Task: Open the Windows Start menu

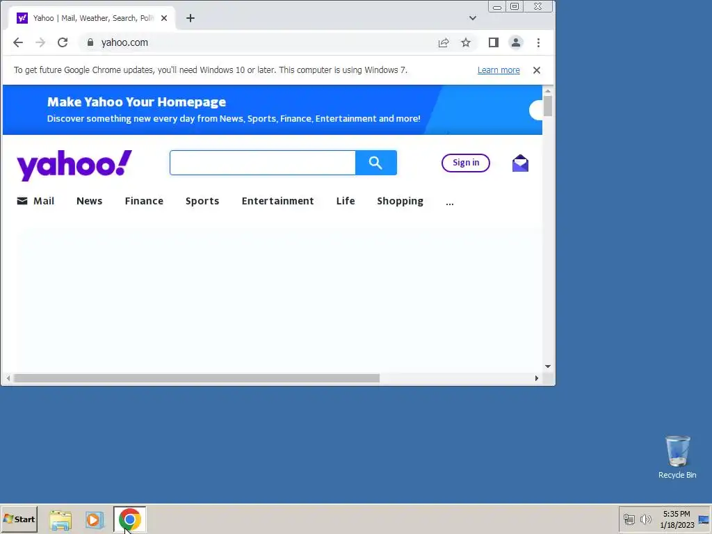Action: click(x=19, y=519)
